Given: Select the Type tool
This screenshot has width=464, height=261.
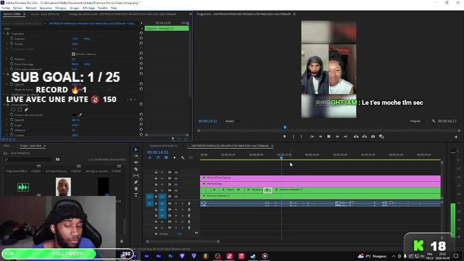Looking at the screenshot, I should (x=136, y=195).
